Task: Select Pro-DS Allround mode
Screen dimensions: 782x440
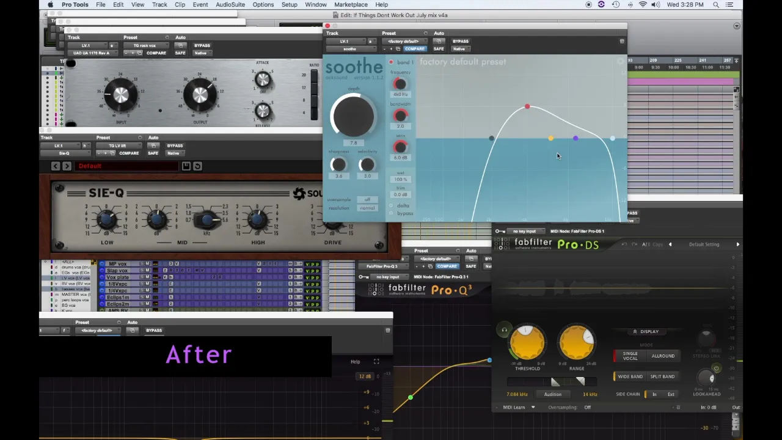Action: pos(662,356)
